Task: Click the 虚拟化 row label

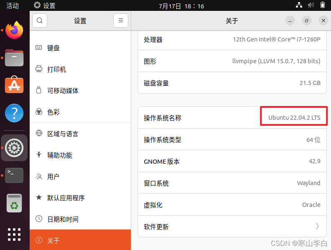Action: (153, 205)
